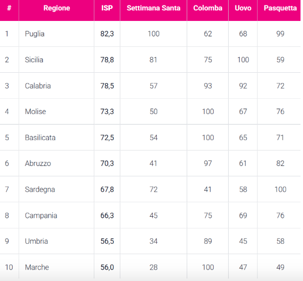Click the Marche region name

tap(37, 268)
